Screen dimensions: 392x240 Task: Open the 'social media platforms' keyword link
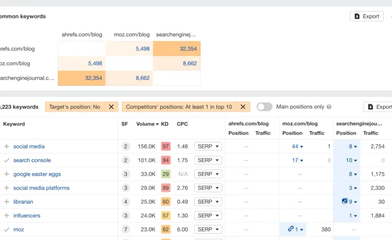click(41, 188)
